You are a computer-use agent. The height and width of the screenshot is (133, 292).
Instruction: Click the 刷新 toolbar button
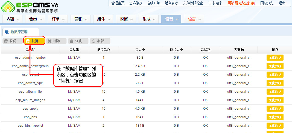click(x=100, y=41)
